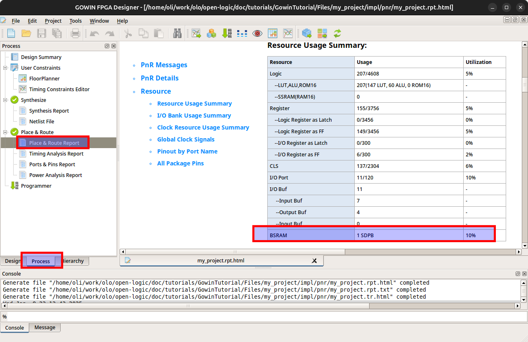
Task: Switch to the Design tab
Action: [12, 261]
